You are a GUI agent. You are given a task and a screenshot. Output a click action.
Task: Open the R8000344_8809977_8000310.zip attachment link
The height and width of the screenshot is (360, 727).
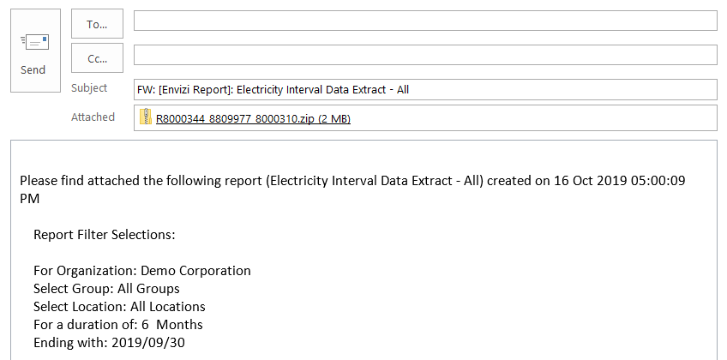pyautogui.click(x=253, y=119)
